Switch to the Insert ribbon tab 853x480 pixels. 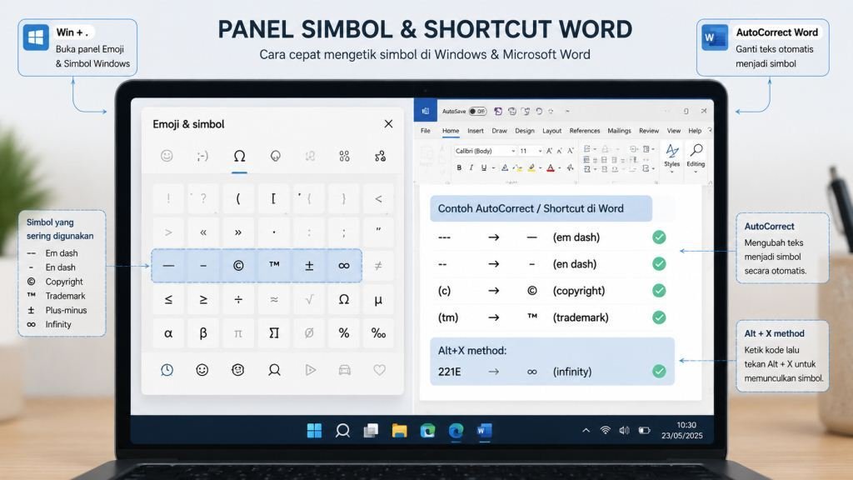[476, 131]
